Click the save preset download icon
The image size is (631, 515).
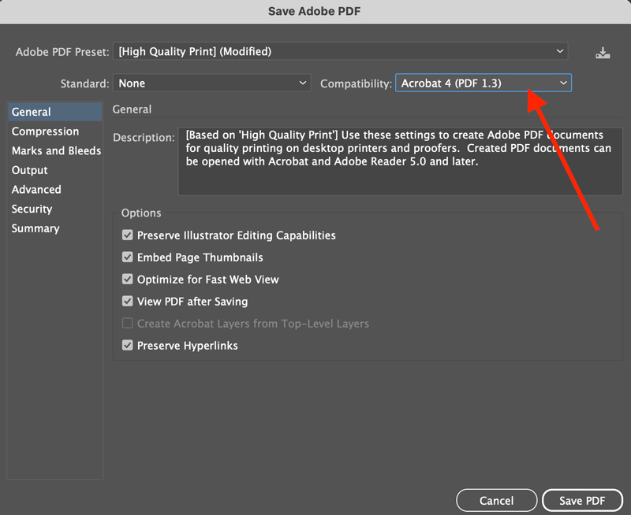603,53
